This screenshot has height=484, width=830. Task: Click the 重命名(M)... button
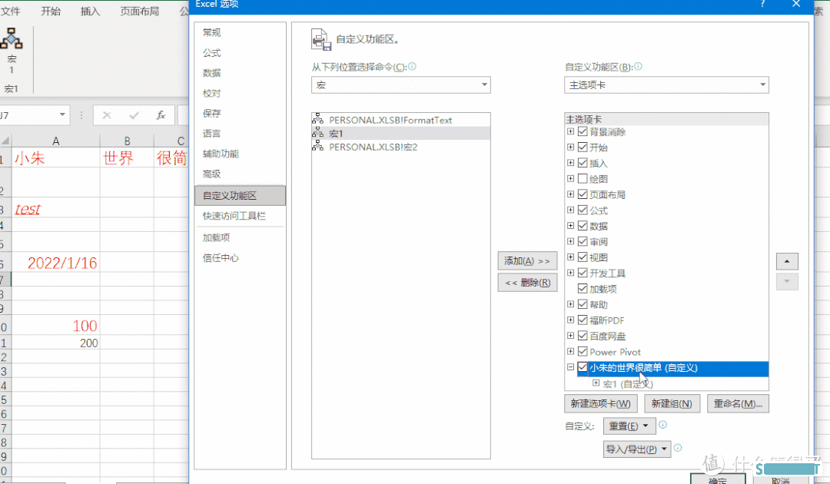738,403
